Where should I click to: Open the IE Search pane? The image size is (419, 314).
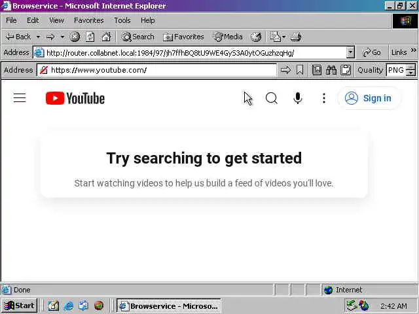(138, 37)
